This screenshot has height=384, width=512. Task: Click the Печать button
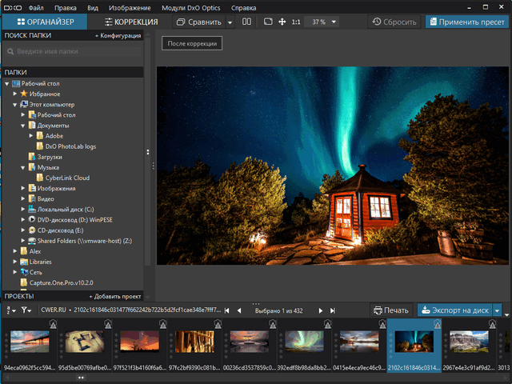click(x=390, y=310)
